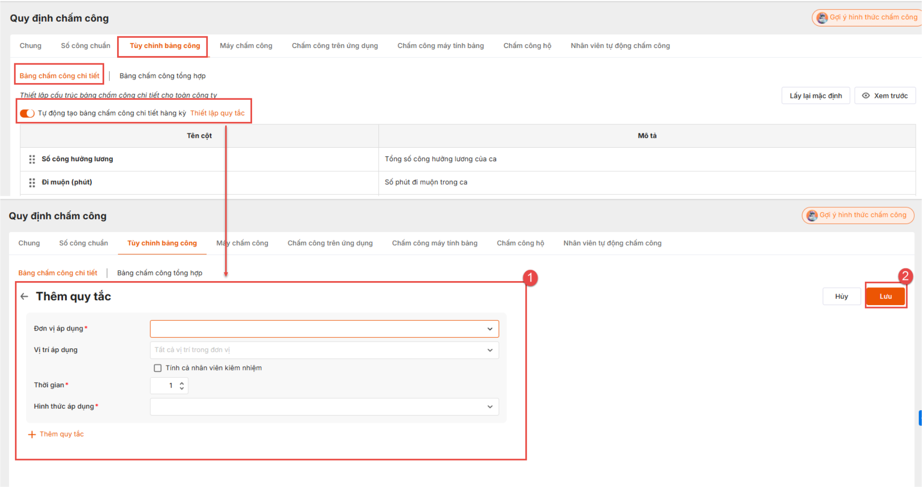The image size is (922, 487).
Task: Open Nhân viên tự động chấm công tab, lower panel
Action: click(x=612, y=243)
